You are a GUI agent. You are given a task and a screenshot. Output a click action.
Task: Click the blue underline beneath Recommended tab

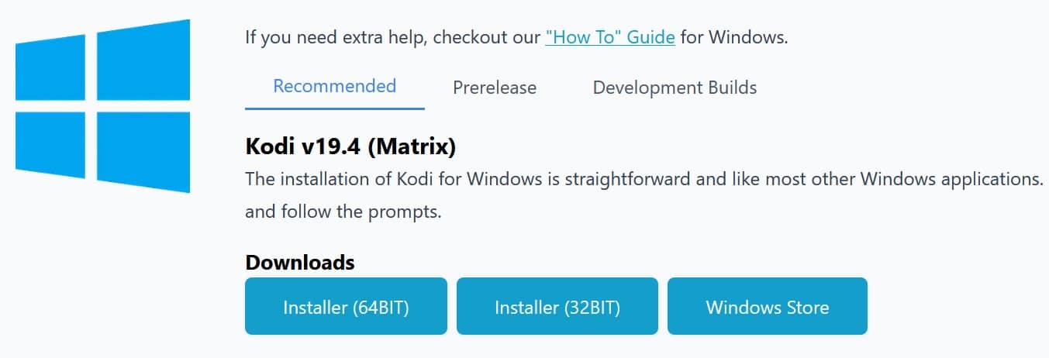point(335,108)
